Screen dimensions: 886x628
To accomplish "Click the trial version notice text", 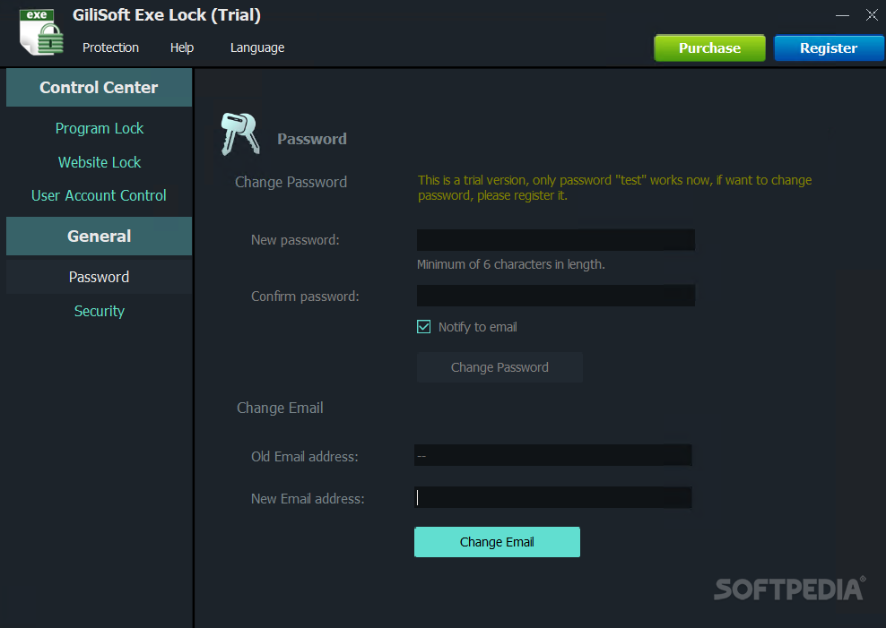I will click(615, 188).
